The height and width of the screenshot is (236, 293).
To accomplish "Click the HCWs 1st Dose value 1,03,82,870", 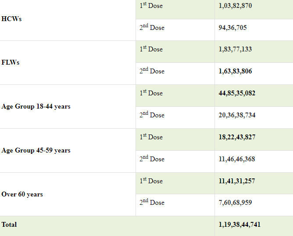I will point(235,6).
